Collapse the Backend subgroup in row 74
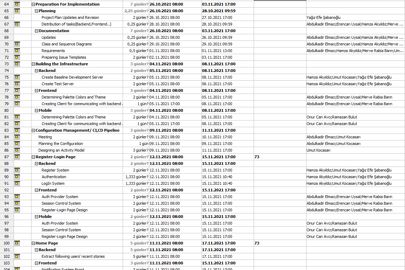The width and height of the screenshot is (405, 270). (x=36, y=71)
